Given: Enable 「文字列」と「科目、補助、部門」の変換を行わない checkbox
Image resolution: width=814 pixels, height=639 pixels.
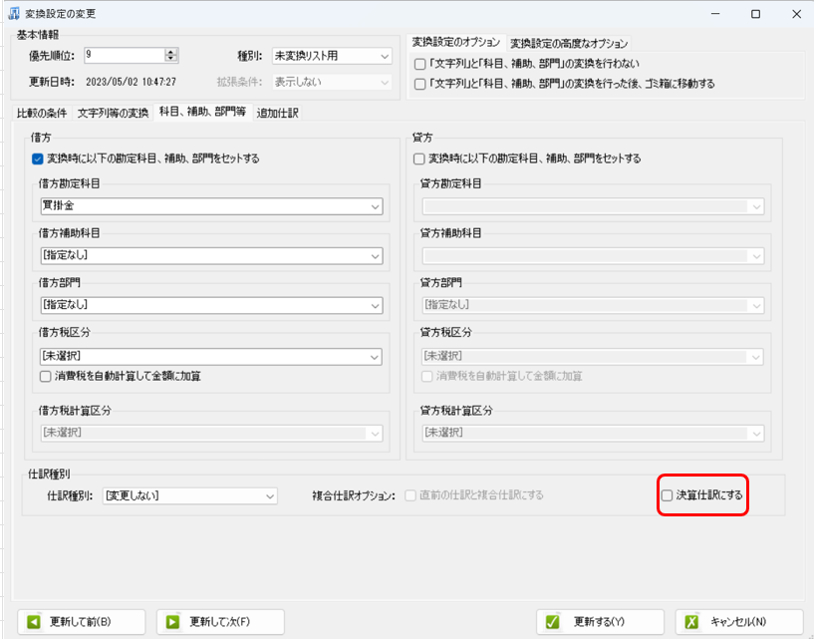Looking at the screenshot, I should point(420,64).
